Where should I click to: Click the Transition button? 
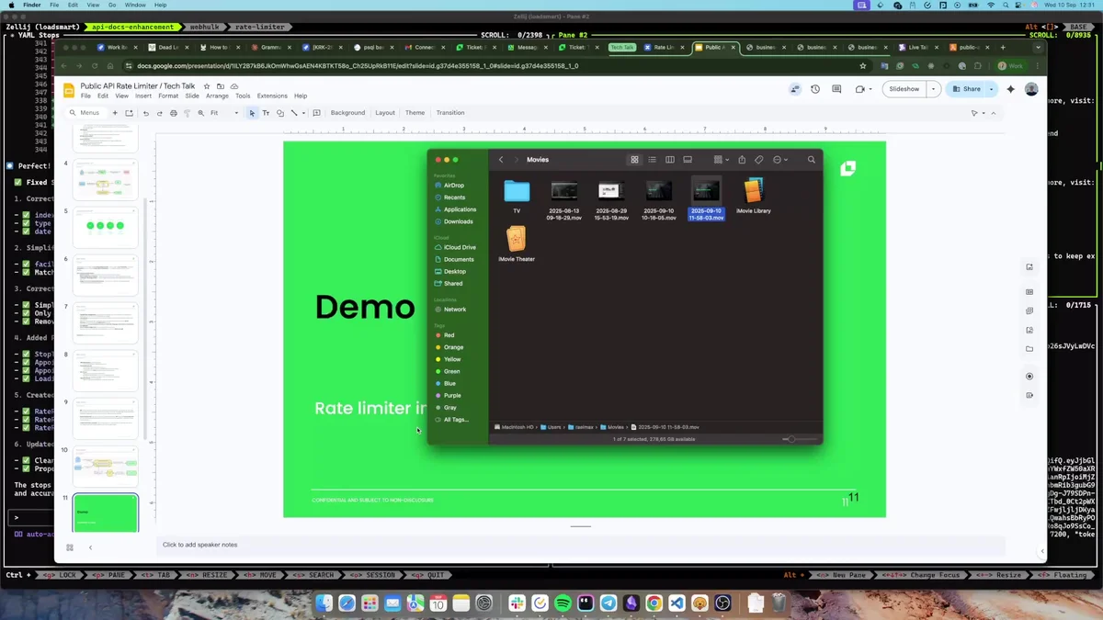click(450, 113)
